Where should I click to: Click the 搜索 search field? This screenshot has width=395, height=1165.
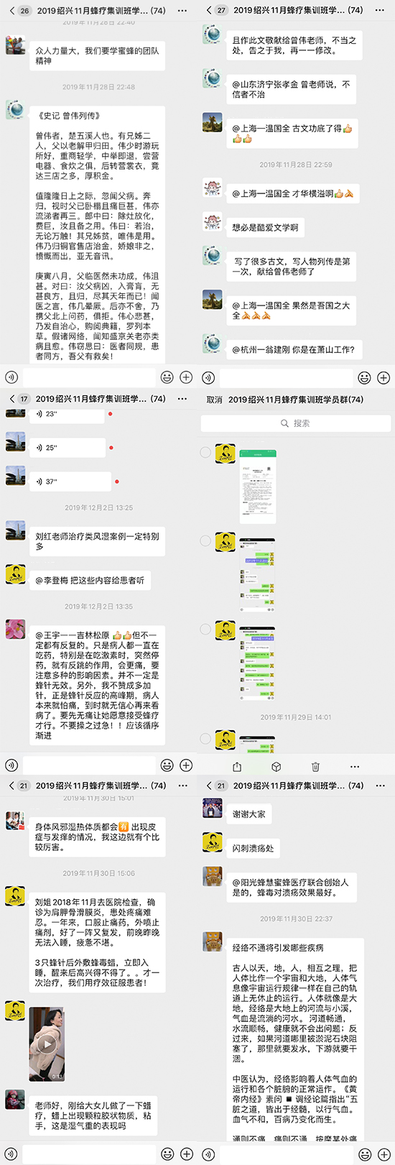pos(296,423)
